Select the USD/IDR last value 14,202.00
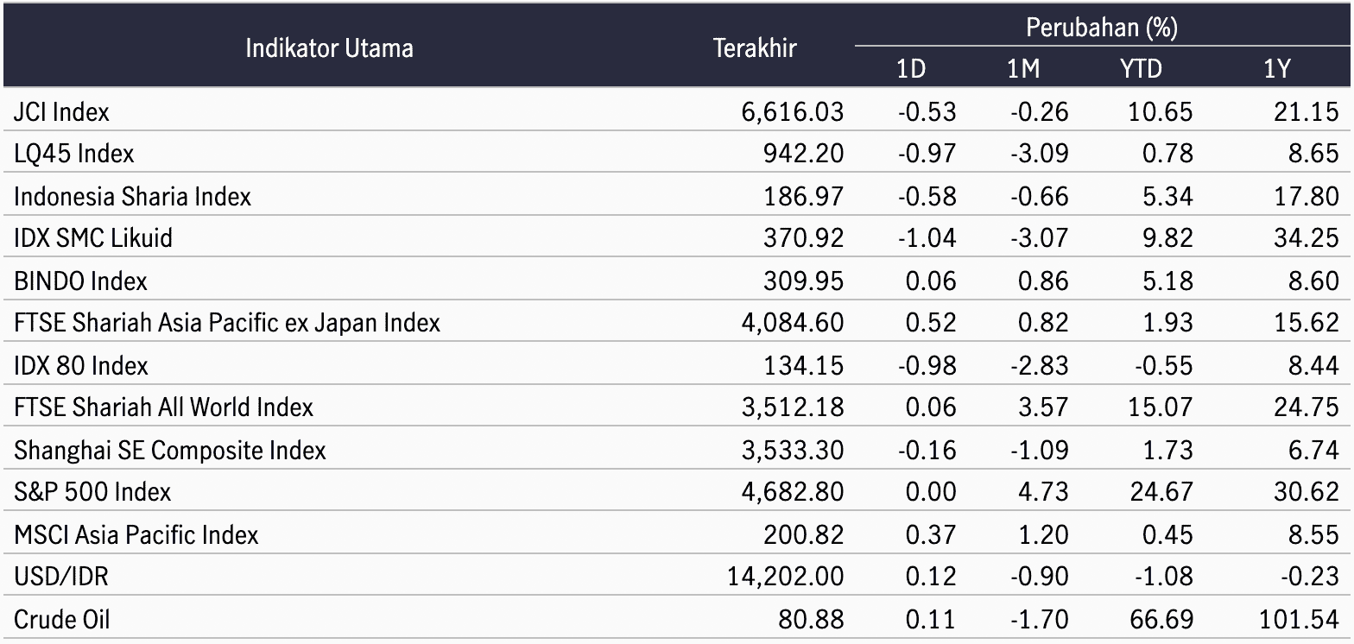 tap(786, 577)
